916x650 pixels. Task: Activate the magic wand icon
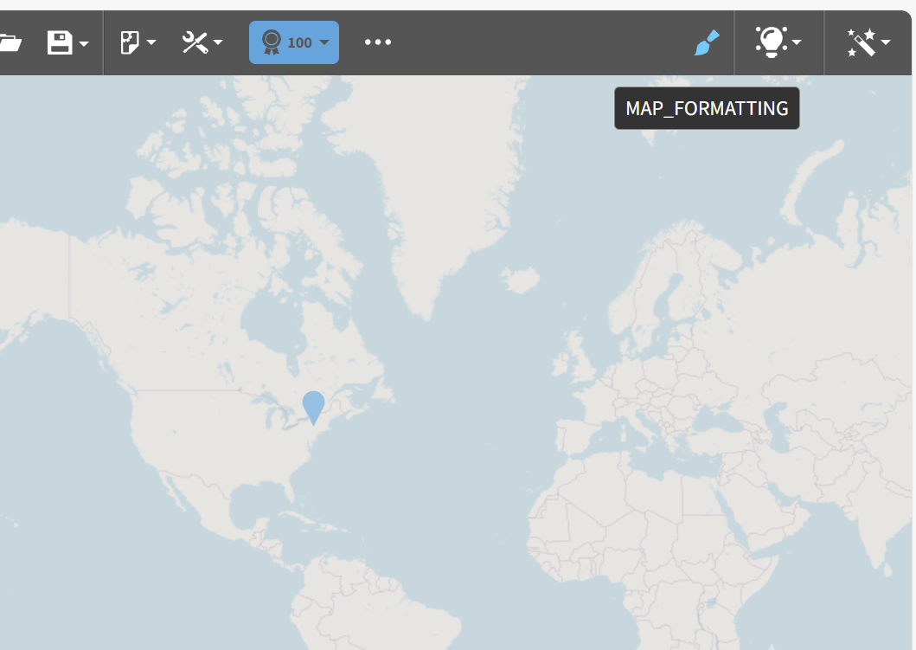(x=862, y=41)
